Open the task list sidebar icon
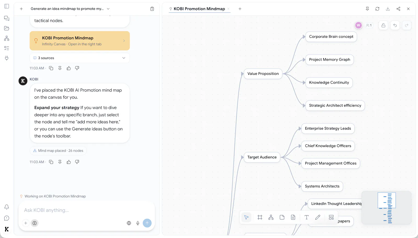Screen dimensions: 418x238 coord(7,48)
